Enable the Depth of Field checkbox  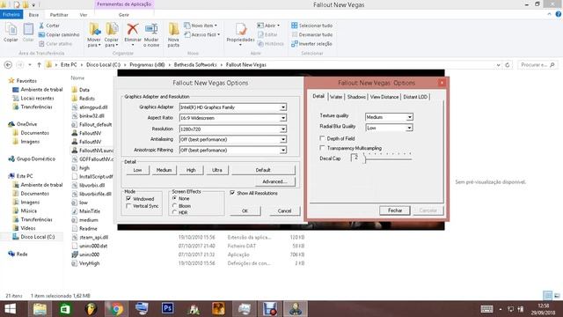pos(322,138)
